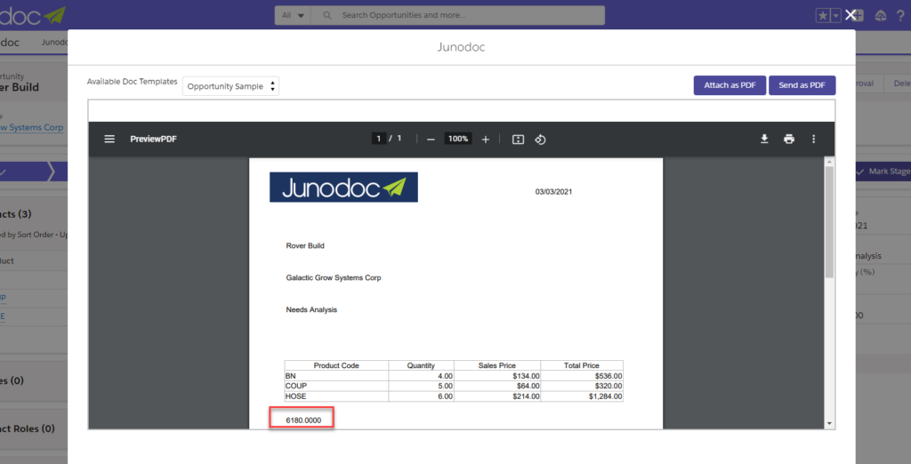Click the $536.00 total price cell

pos(582,376)
